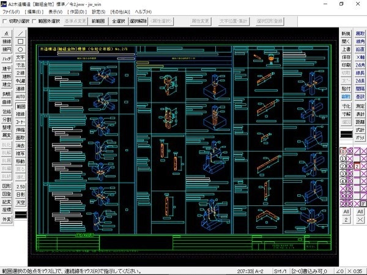The image size is (367, 275).
Task: Open the 座標 coordinate file tool
Action: click(7, 210)
